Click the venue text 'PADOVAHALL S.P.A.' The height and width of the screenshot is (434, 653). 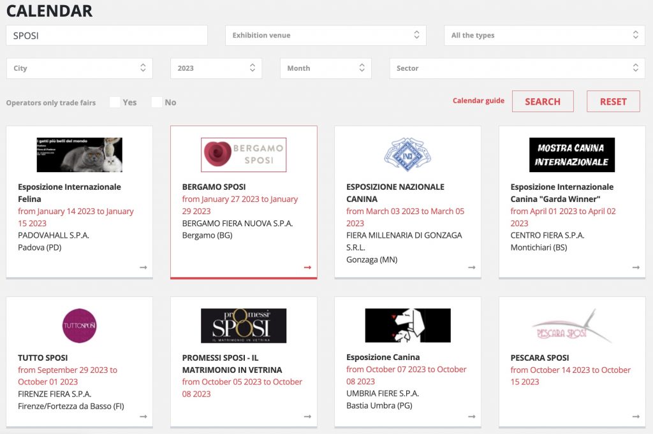[x=54, y=236]
